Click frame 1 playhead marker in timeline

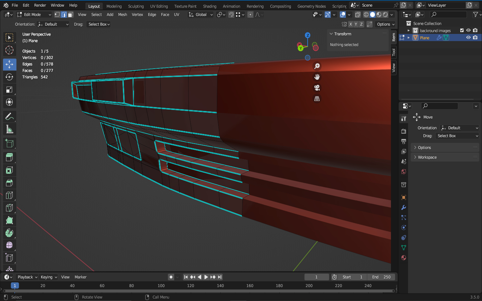click(x=15, y=286)
